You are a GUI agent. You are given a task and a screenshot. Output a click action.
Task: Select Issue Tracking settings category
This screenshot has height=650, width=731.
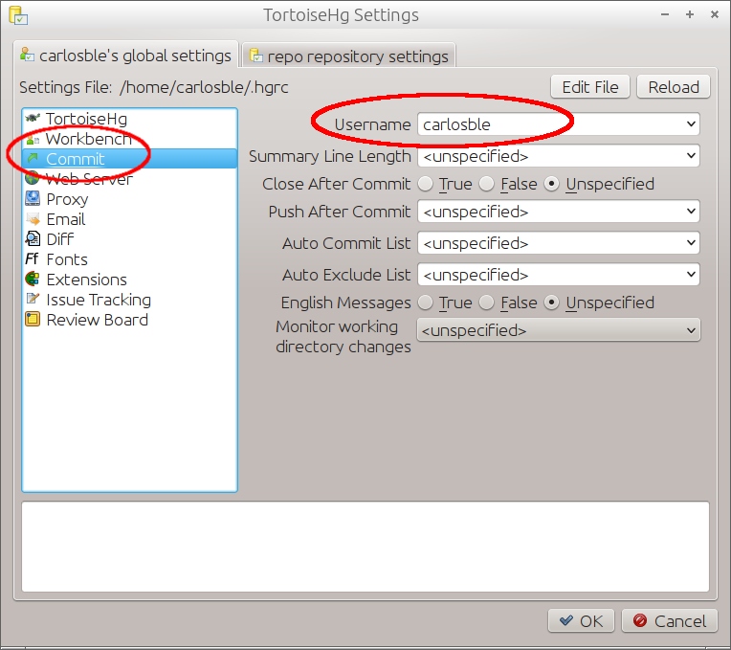[x=129, y=300]
